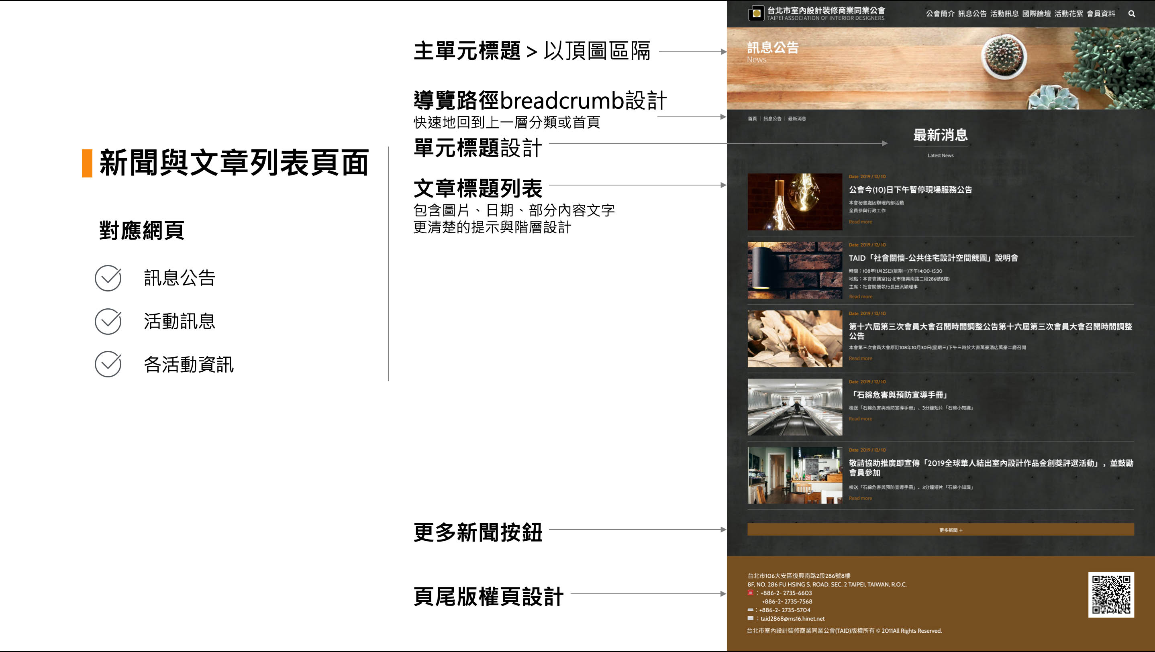Click the checkmark circle beside 活動訊息
Screen dimensions: 1155x652
tap(108, 321)
